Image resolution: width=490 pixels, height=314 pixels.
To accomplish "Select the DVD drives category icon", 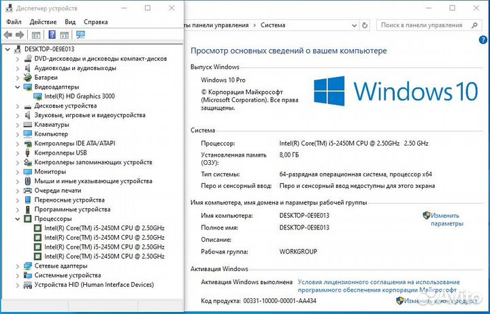I will (x=28, y=59).
